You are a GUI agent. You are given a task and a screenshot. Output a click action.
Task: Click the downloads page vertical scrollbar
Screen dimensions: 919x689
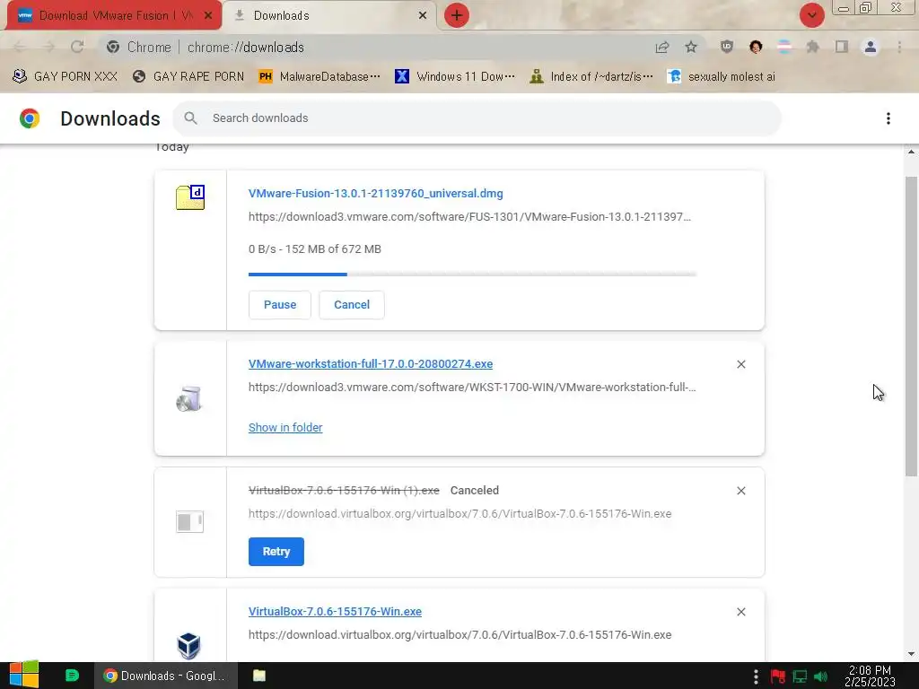[911, 326]
